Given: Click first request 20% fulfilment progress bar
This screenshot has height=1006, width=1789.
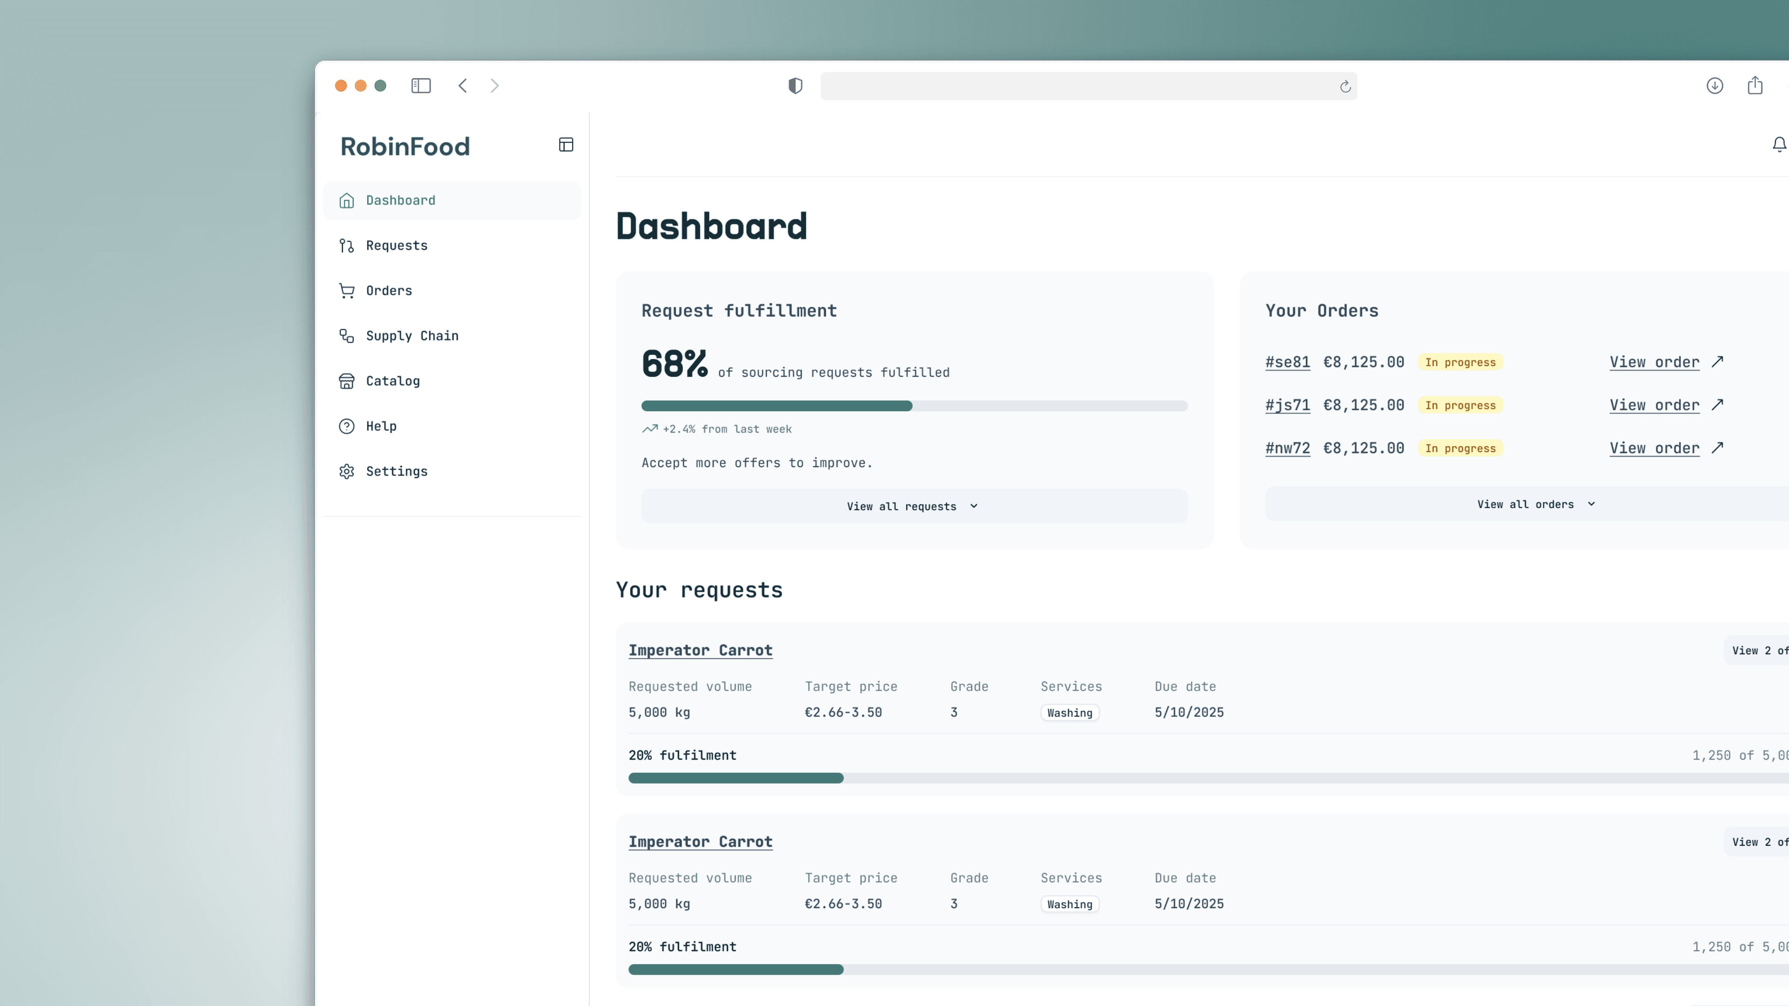Looking at the screenshot, I should 1209,778.
